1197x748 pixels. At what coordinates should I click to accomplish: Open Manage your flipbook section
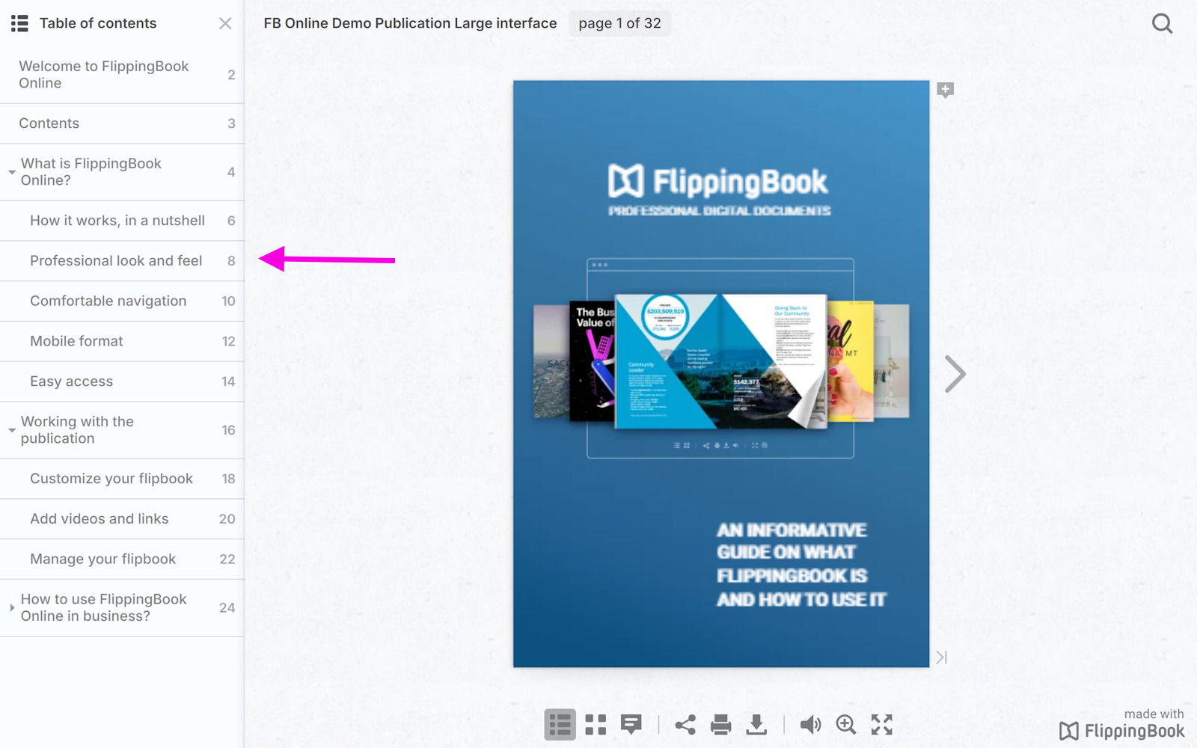(x=122, y=560)
